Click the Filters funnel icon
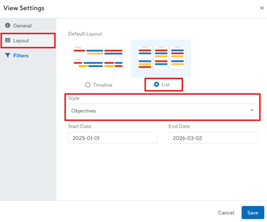 coord(8,55)
